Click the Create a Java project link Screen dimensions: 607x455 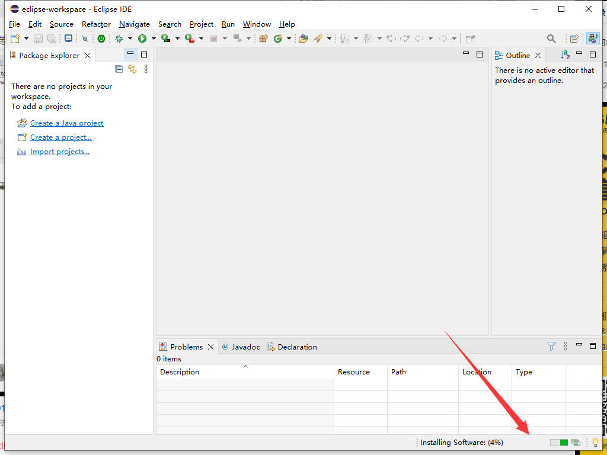click(x=66, y=123)
